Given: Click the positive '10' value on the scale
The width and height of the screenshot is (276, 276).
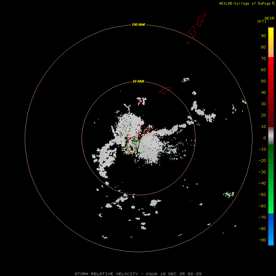Looking at the screenshot, I should (x=263, y=127).
